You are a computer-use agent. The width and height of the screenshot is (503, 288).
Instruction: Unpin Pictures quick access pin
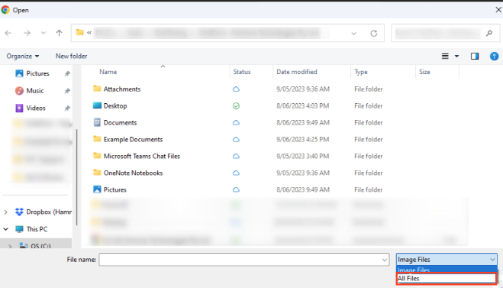click(67, 74)
